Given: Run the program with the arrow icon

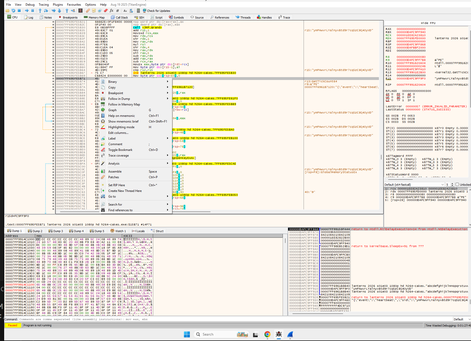Looking at the screenshot, I should pos(27,11).
